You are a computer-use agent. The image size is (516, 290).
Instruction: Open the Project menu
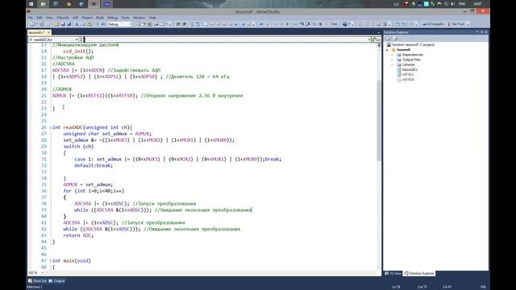coord(87,18)
